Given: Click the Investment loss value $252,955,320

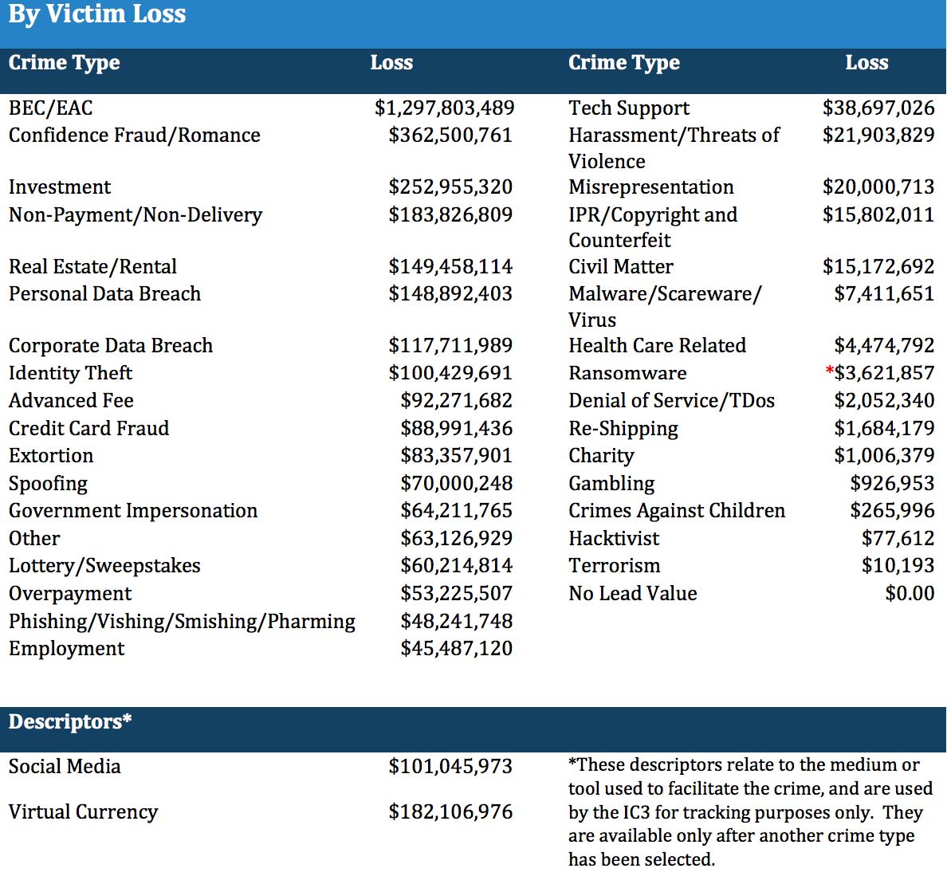Looking at the screenshot, I should point(450,187).
